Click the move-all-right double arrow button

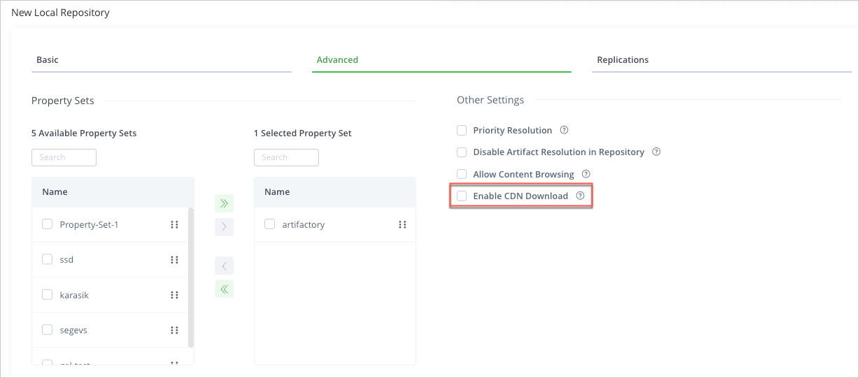(224, 204)
